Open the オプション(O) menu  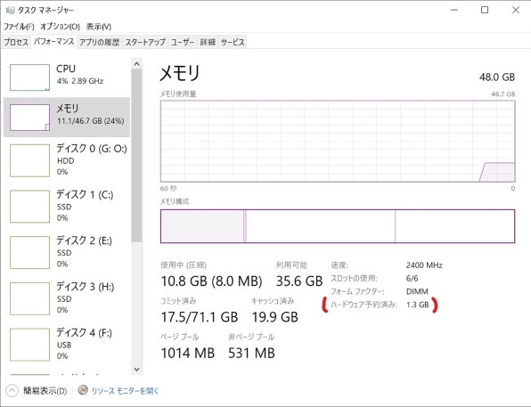tap(60, 27)
